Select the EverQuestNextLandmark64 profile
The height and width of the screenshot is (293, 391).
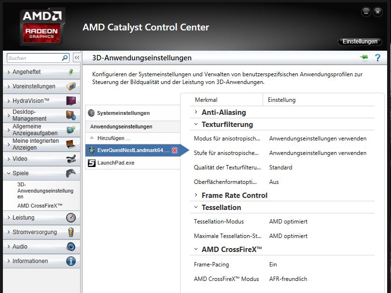click(132, 151)
